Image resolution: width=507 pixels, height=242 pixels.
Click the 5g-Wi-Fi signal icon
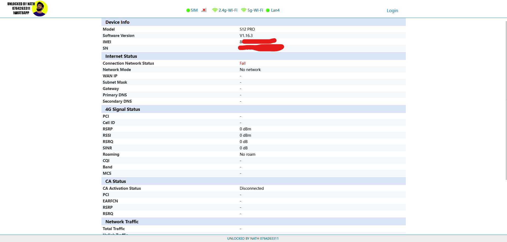pos(244,10)
